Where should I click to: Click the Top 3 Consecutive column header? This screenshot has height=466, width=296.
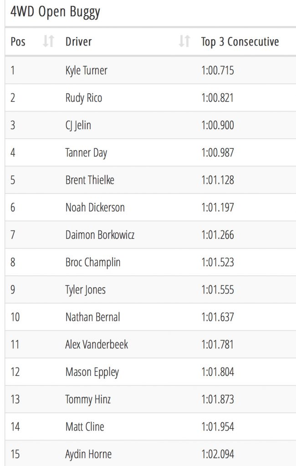coord(240,42)
